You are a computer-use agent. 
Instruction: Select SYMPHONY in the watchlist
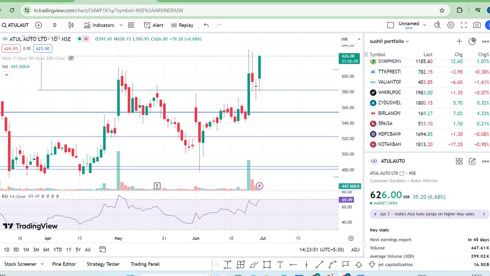click(428, 61)
